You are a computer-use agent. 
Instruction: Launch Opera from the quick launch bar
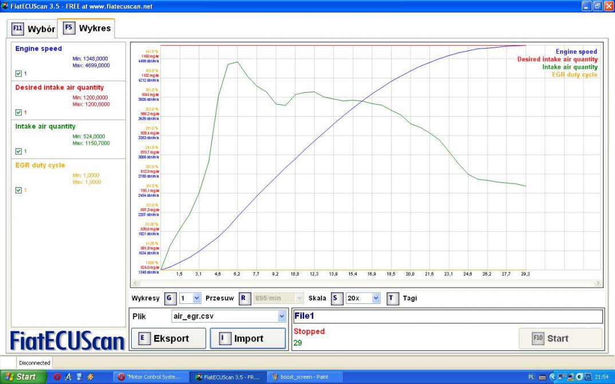[x=57, y=377]
